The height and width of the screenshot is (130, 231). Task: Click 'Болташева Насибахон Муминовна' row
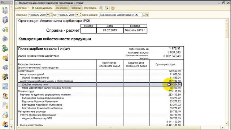tap(101, 105)
